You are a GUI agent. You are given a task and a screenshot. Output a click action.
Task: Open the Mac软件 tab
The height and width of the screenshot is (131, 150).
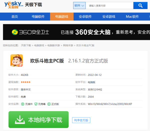[132, 17]
